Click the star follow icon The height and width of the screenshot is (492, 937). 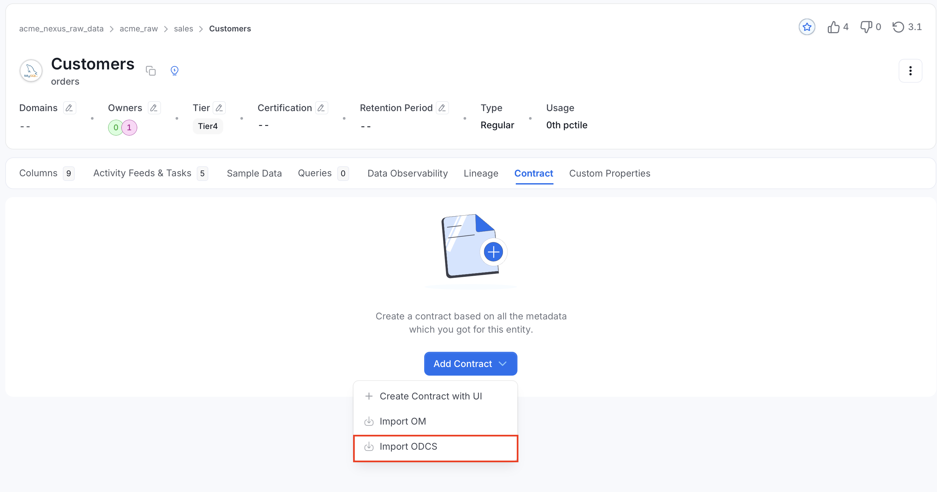tap(806, 27)
